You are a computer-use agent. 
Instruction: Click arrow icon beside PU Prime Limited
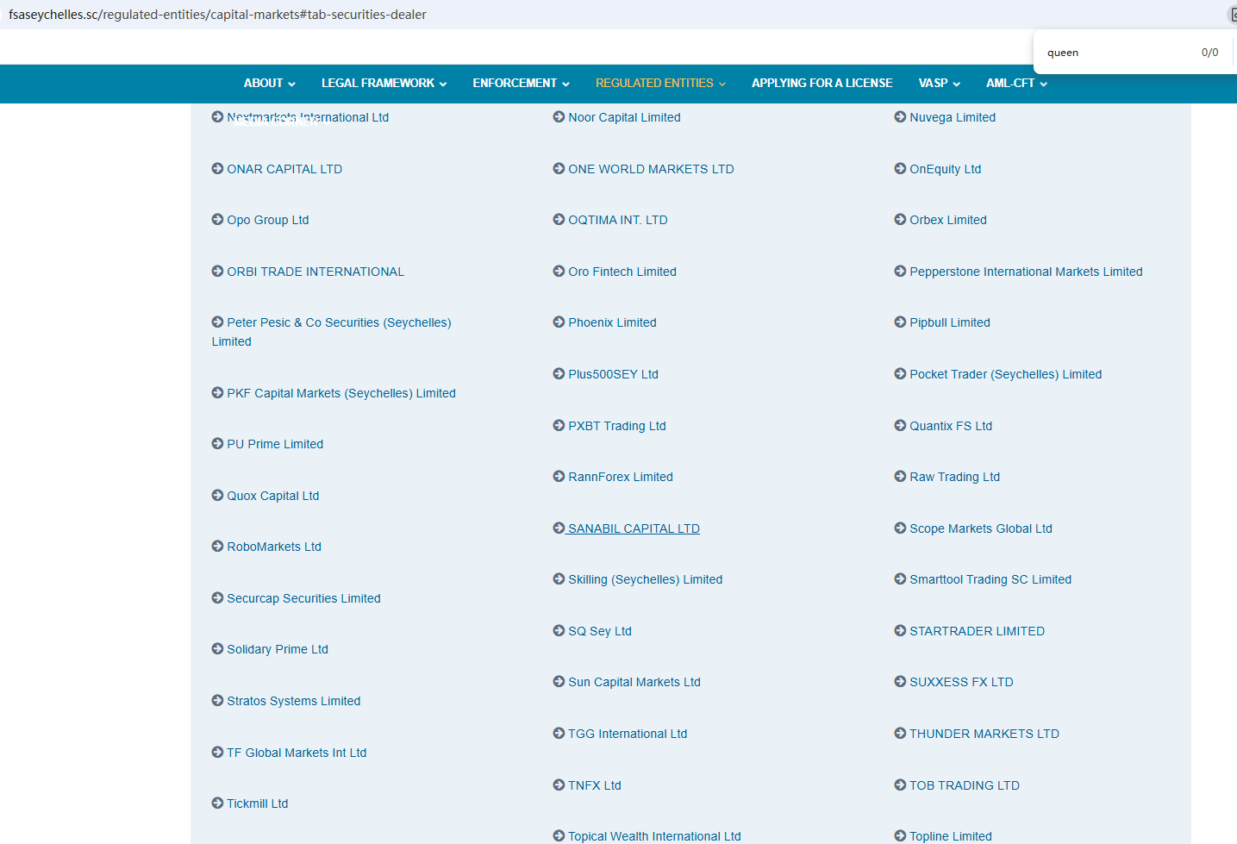pyautogui.click(x=217, y=444)
